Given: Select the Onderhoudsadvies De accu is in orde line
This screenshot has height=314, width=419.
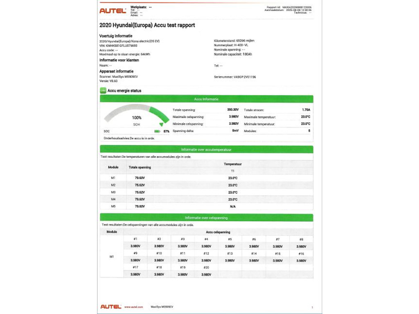Looking at the screenshot, I should pyautogui.click(x=129, y=138).
